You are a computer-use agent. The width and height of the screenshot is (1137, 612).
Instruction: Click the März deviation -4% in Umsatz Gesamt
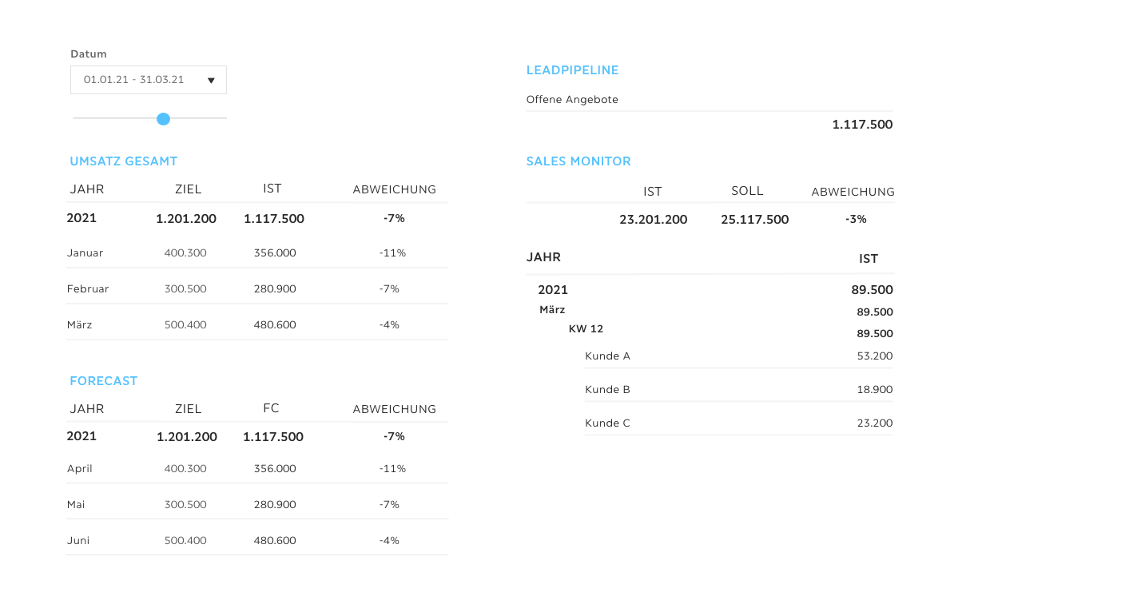(x=389, y=325)
